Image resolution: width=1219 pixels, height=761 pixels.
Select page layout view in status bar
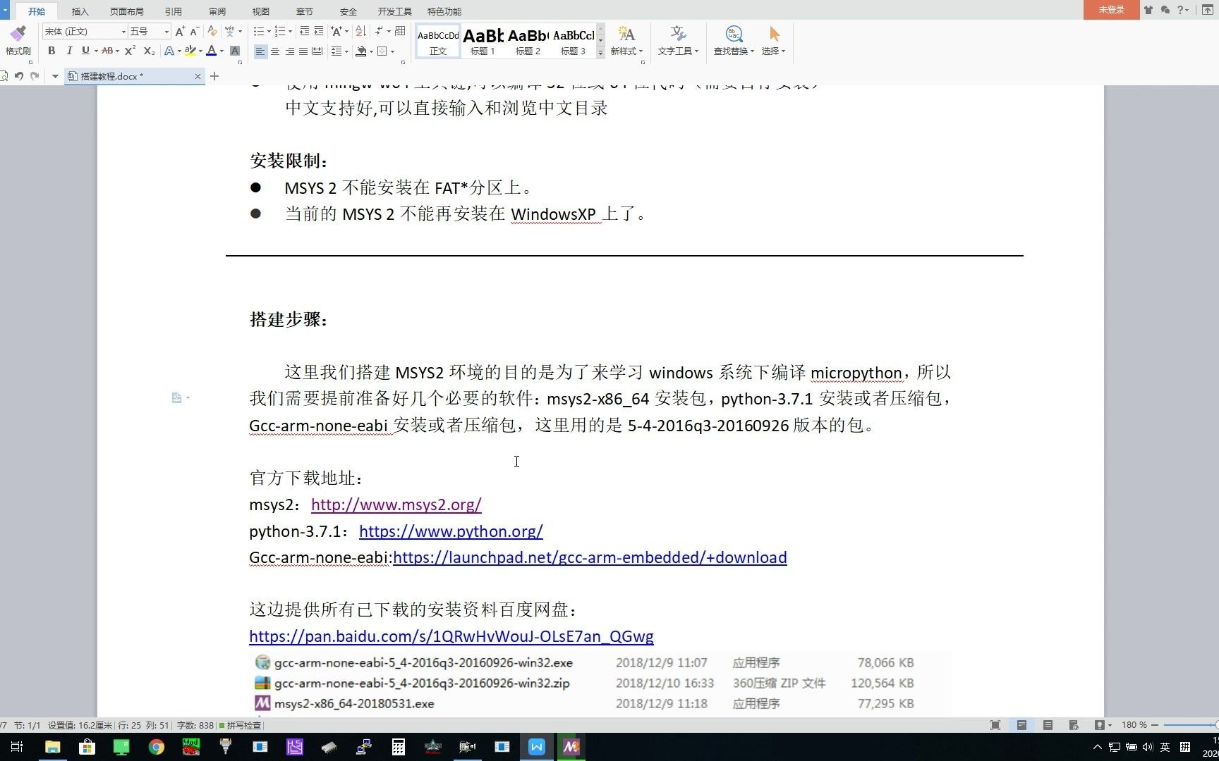click(1021, 725)
